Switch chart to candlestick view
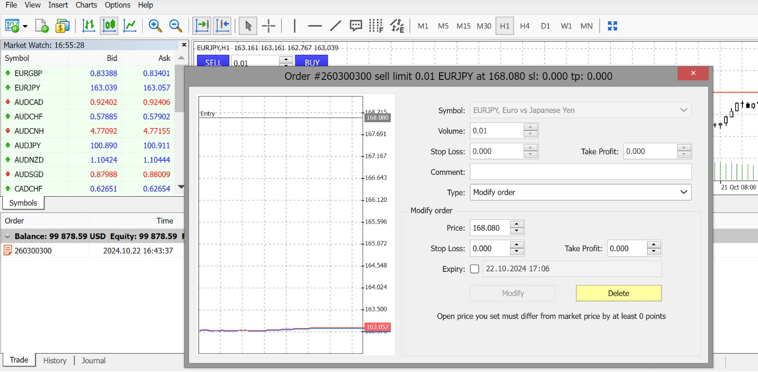Image resolution: width=758 pixels, height=372 pixels. 109,26
